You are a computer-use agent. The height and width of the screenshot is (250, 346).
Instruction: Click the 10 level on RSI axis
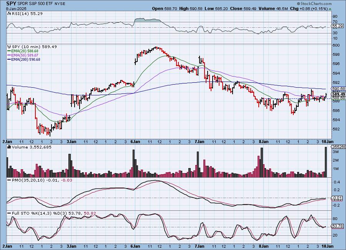point(335,38)
